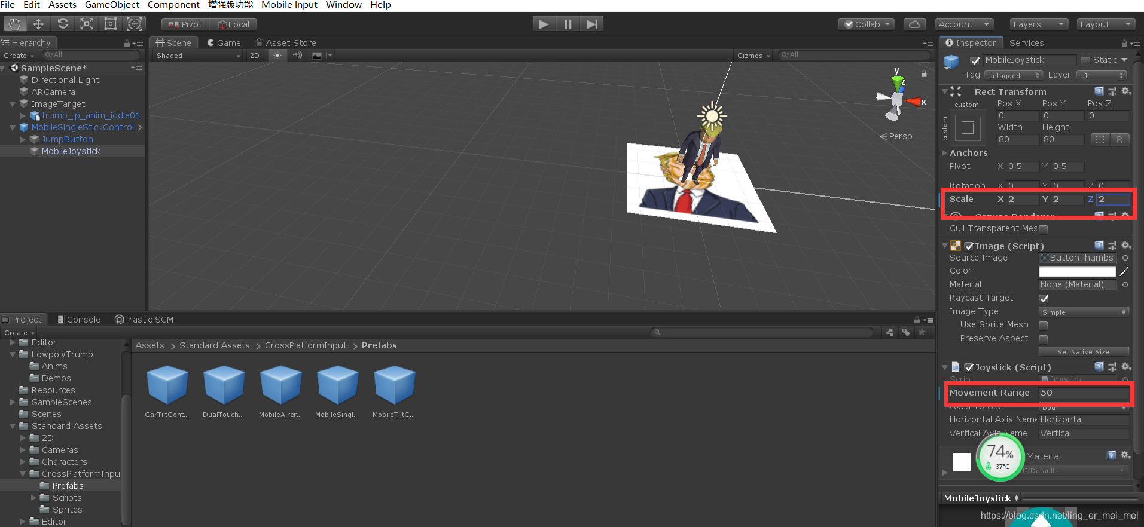Collapse the LowpolyTrump folder
This screenshot has width=1144, height=527.
pyautogui.click(x=13, y=354)
